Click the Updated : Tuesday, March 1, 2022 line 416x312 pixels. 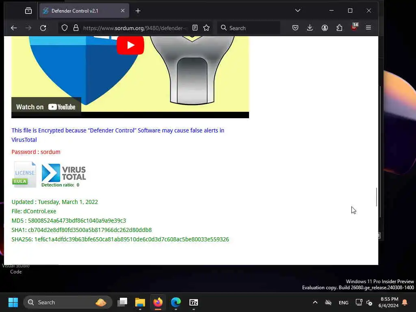(x=55, y=202)
